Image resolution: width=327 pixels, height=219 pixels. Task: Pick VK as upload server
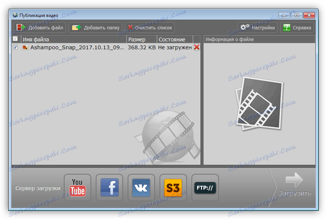[x=141, y=187]
